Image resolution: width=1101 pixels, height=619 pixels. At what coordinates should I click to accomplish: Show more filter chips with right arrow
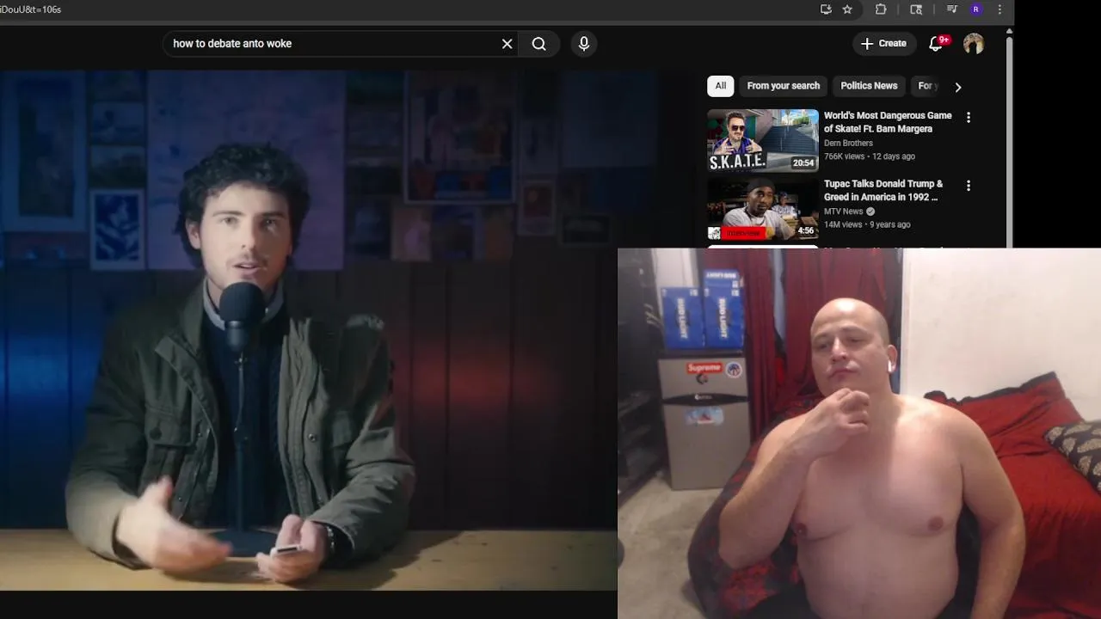pyautogui.click(x=957, y=87)
